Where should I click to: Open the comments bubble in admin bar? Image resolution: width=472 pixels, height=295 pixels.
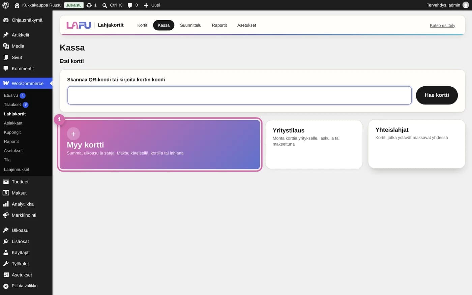[x=130, y=5]
